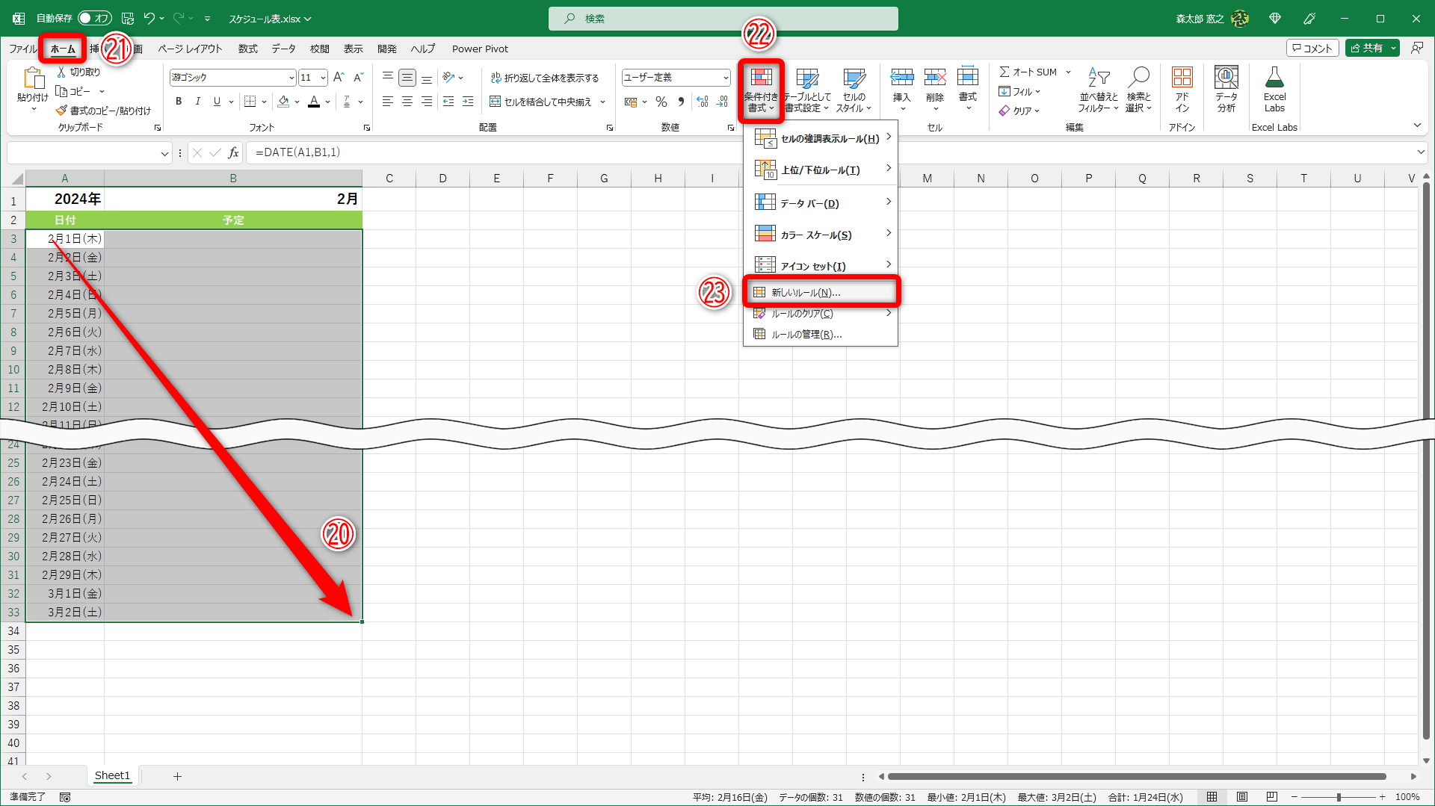Viewport: 1435px width, 806px height.
Task: Open the font name dropdown
Action: pyautogui.click(x=291, y=78)
